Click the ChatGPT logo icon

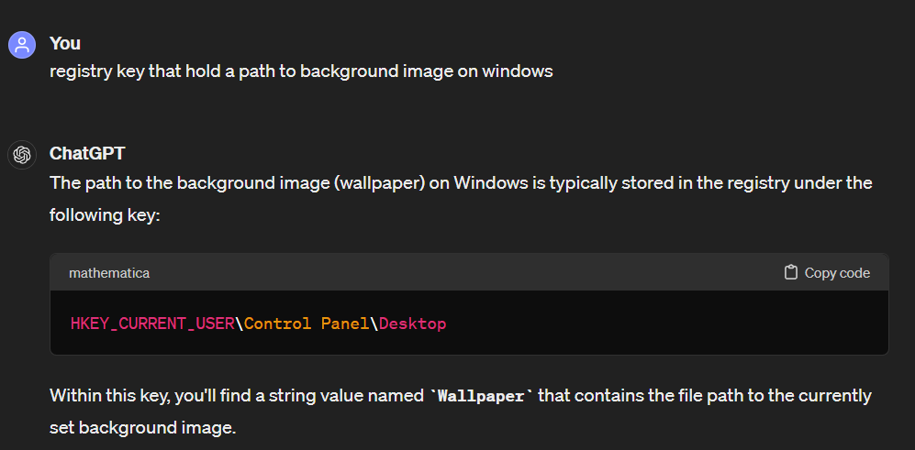tap(21, 154)
